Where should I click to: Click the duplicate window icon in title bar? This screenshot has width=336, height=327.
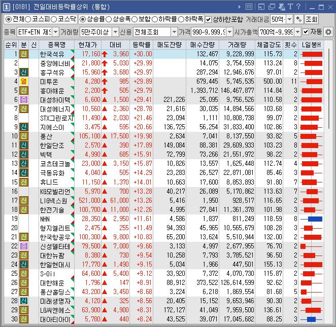coord(272,7)
